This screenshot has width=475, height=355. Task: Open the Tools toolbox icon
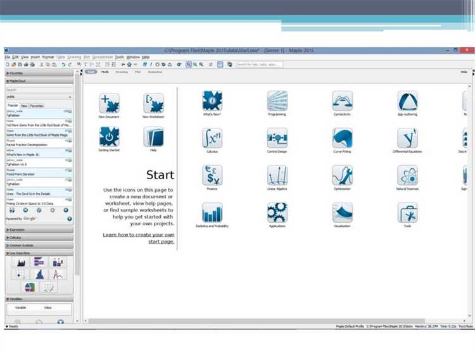point(407,213)
